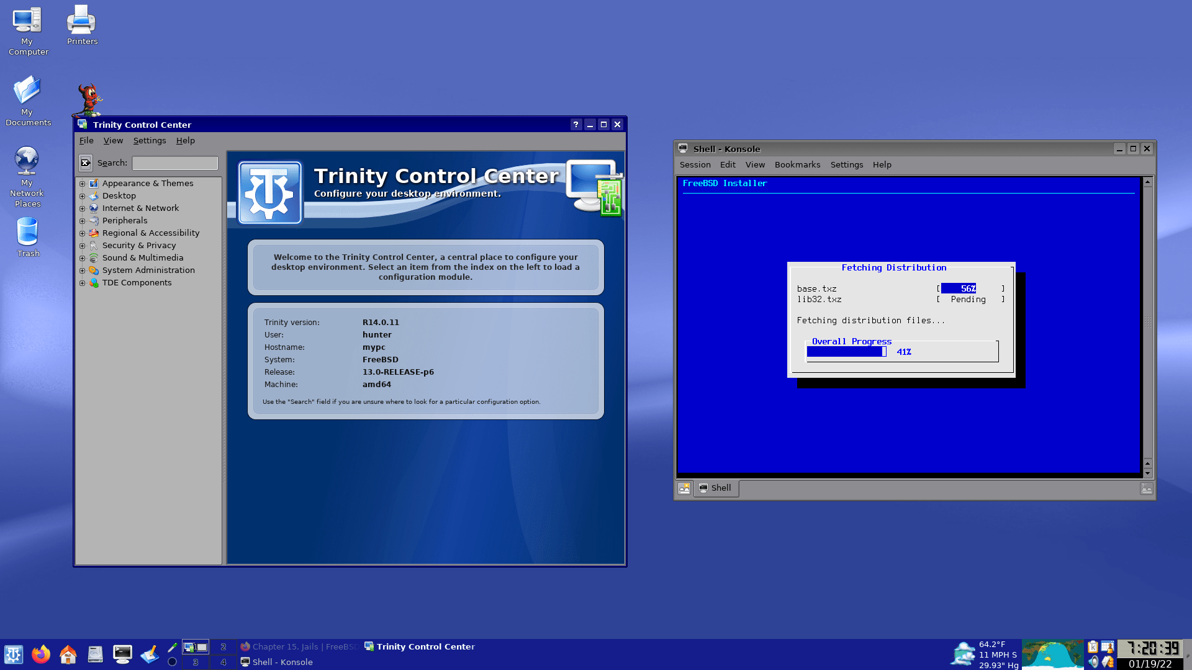Viewport: 1192px width, 670px height.
Task: Open the home folder from the taskbar
Action: pos(68,654)
